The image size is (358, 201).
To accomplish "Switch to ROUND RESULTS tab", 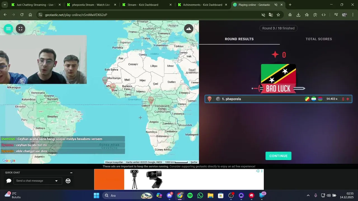I will 239,39.
